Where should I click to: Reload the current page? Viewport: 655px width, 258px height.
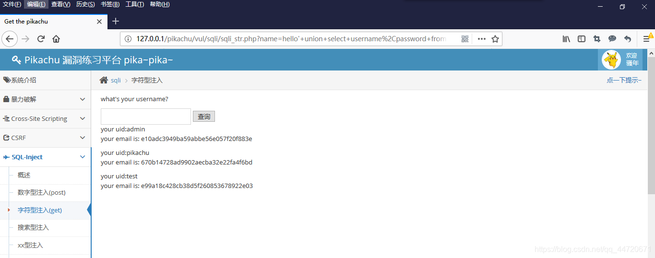pyautogui.click(x=41, y=39)
